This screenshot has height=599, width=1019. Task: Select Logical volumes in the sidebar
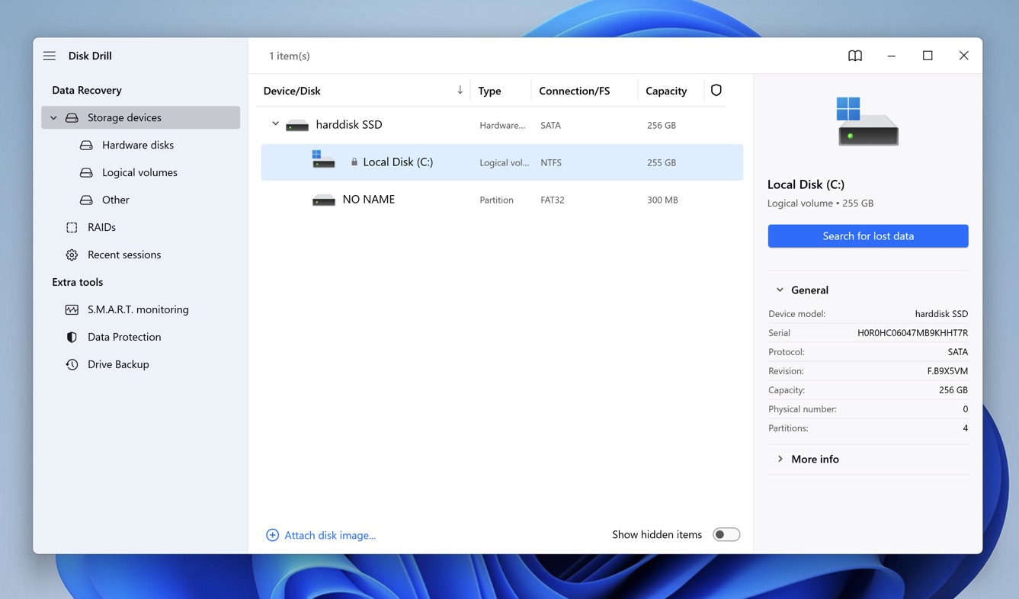pyautogui.click(x=139, y=172)
